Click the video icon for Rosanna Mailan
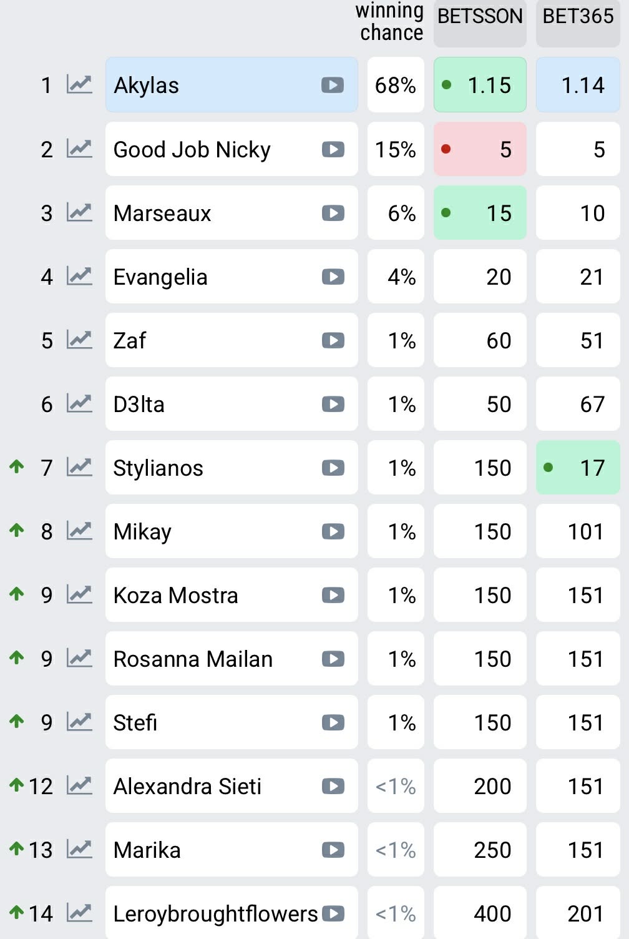The width and height of the screenshot is (629, 939). point(333,659)
